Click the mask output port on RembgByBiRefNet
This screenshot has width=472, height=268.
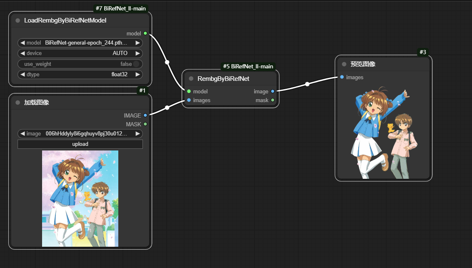[272, 100]
